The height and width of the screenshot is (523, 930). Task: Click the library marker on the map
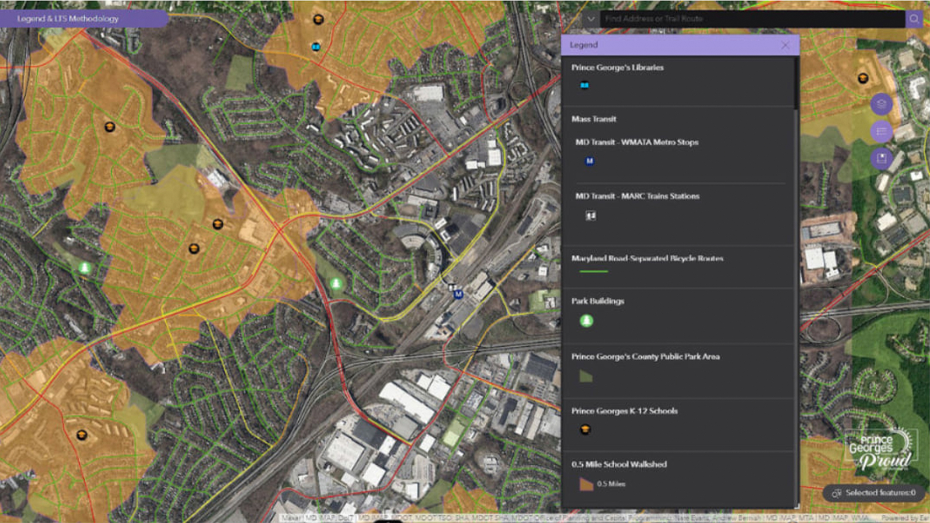[316, 47]
